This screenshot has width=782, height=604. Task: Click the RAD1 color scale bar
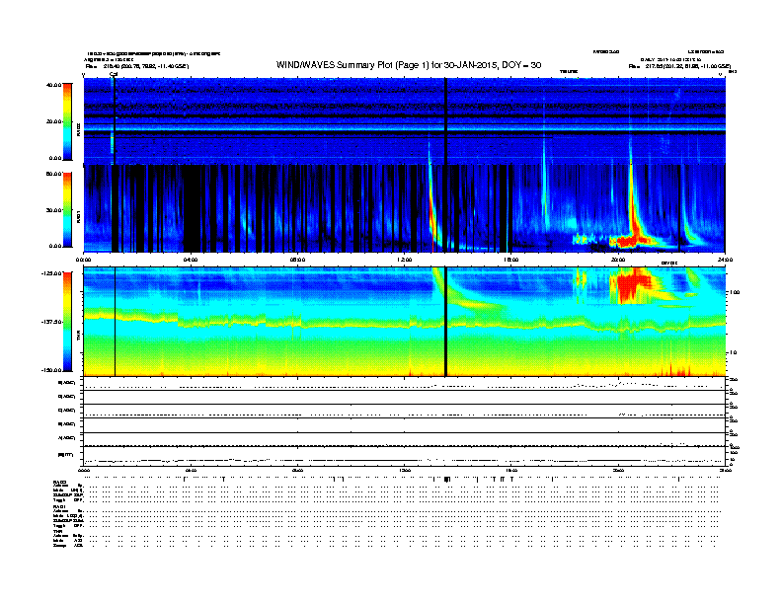pyautogui.click(x=67, y=210)
